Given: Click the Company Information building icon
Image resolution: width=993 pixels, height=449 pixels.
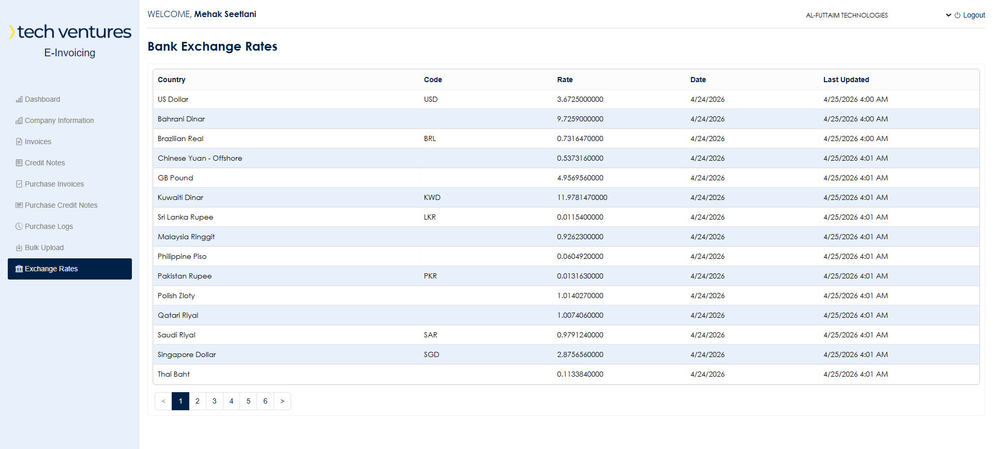Looking at the screenshot, I should (x=19, y=120).
